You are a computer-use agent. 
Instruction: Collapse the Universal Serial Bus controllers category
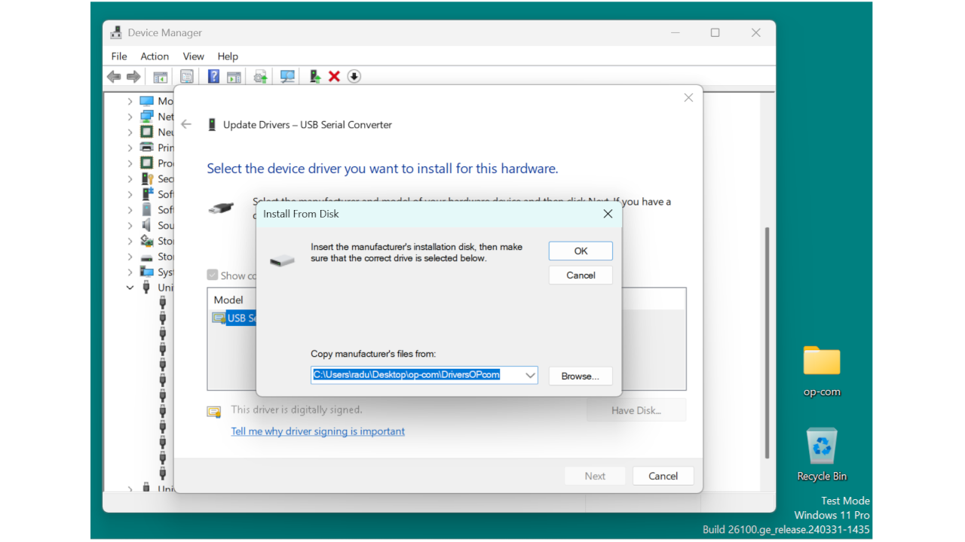[129, 287]
